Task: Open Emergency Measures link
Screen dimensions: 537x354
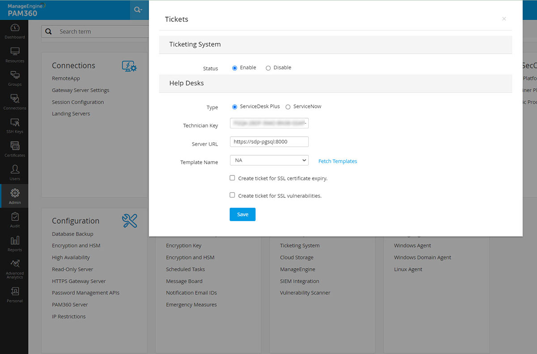Action: 192,305
